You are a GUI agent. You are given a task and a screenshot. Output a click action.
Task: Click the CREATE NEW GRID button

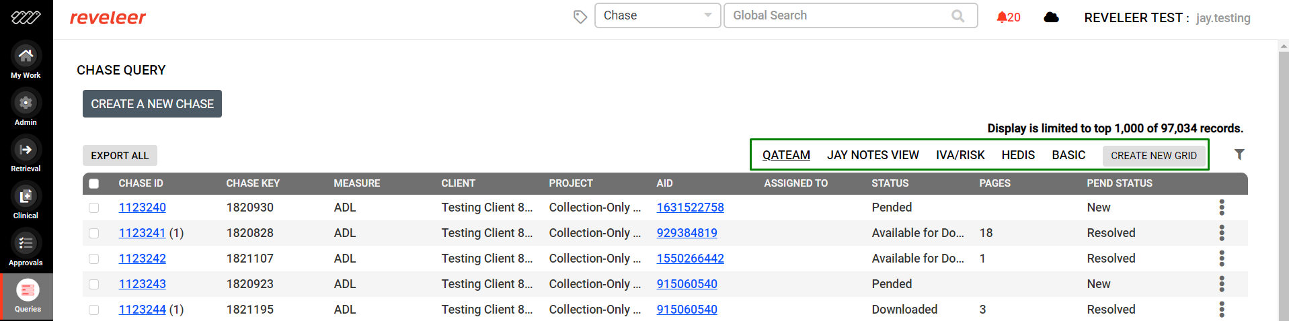pos(1154,155)
